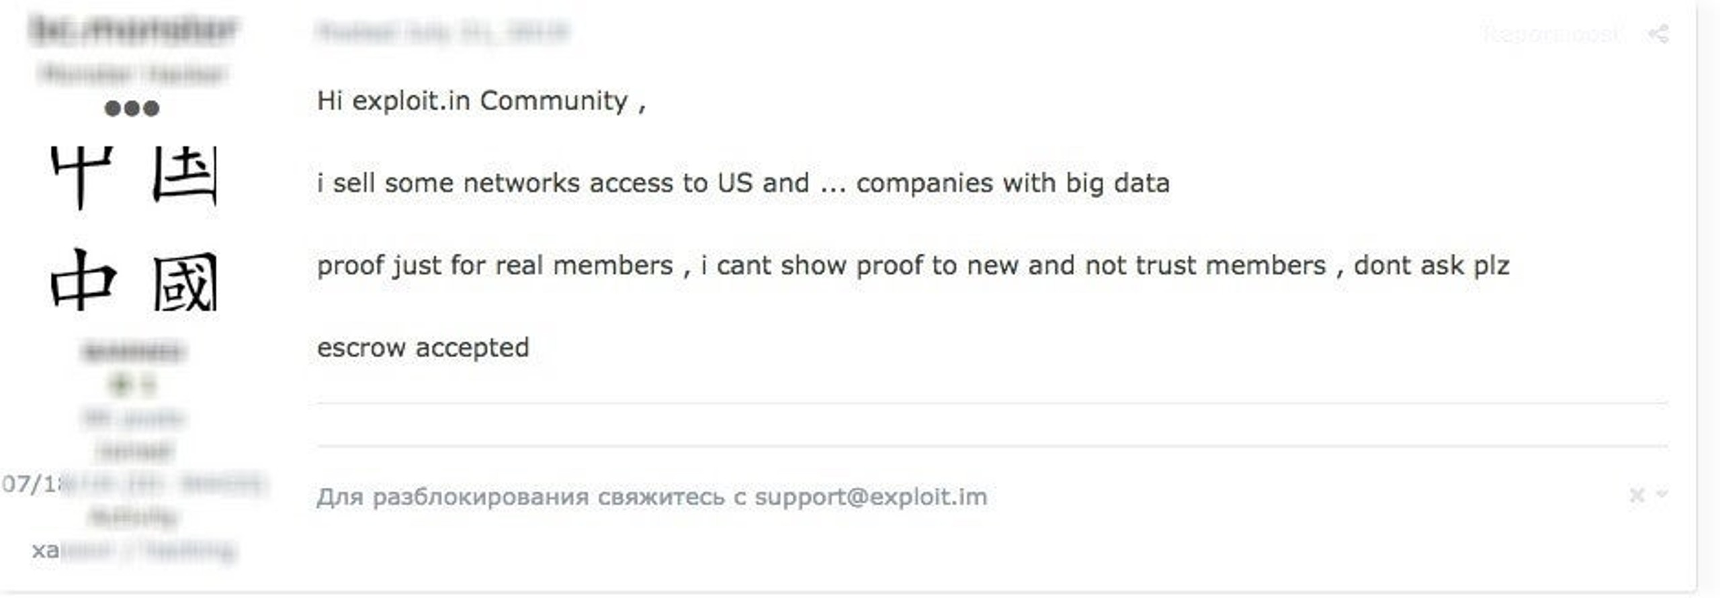
Task: Click the share post icon
Action: click(x=1658, y=34)
